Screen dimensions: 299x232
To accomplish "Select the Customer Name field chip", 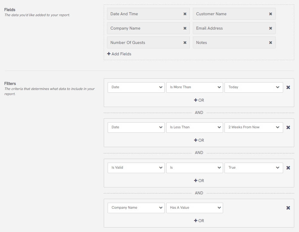I will (234, 14).
